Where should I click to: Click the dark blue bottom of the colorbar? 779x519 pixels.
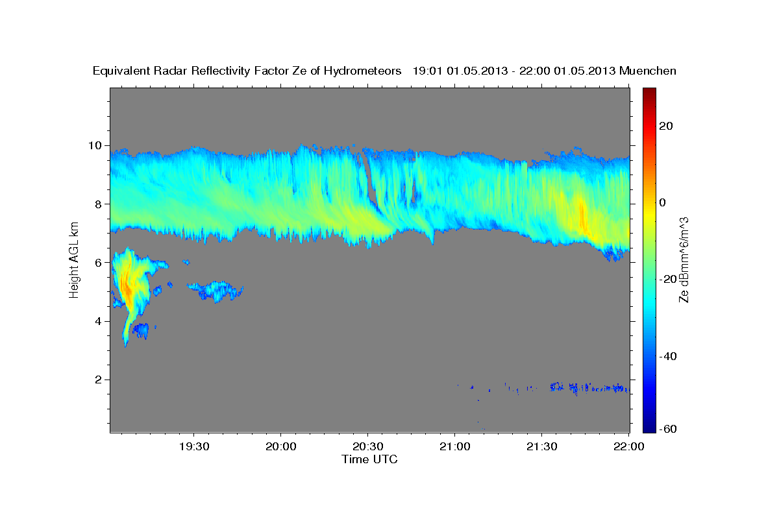pyautogui.click(x=649, y=427)
